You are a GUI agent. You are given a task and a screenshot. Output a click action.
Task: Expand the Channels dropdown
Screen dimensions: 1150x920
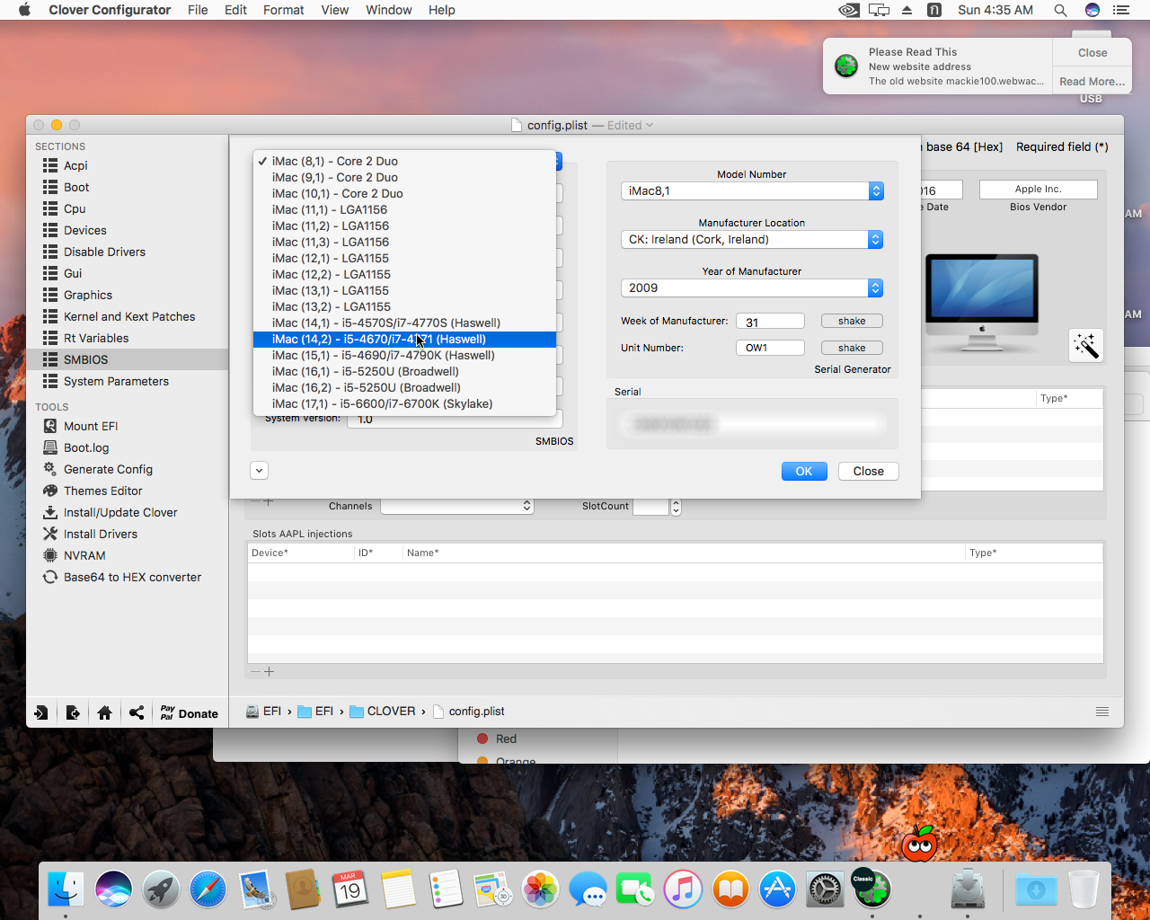(x=457, y=506)
